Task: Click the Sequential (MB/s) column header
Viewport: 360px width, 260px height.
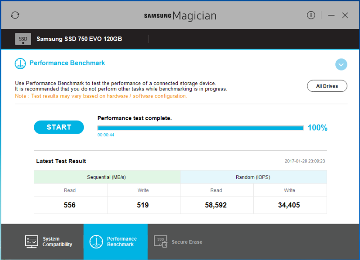Action: pyautogui.click(x=107, y=177)
